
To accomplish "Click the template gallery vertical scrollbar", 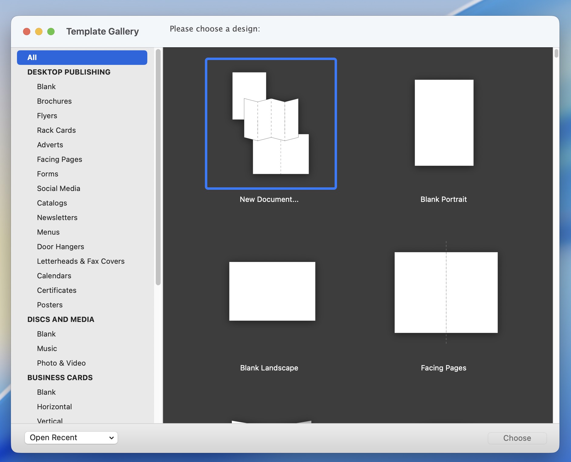I will 556,54.
